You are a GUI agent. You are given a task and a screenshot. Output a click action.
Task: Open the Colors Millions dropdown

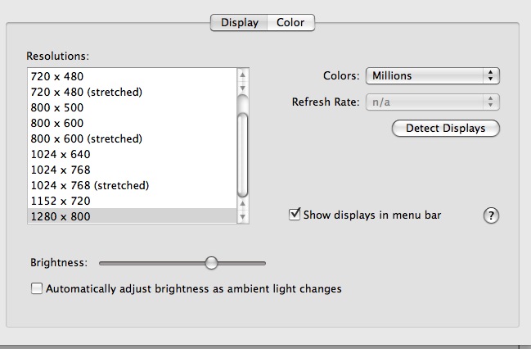click(433, 75)
